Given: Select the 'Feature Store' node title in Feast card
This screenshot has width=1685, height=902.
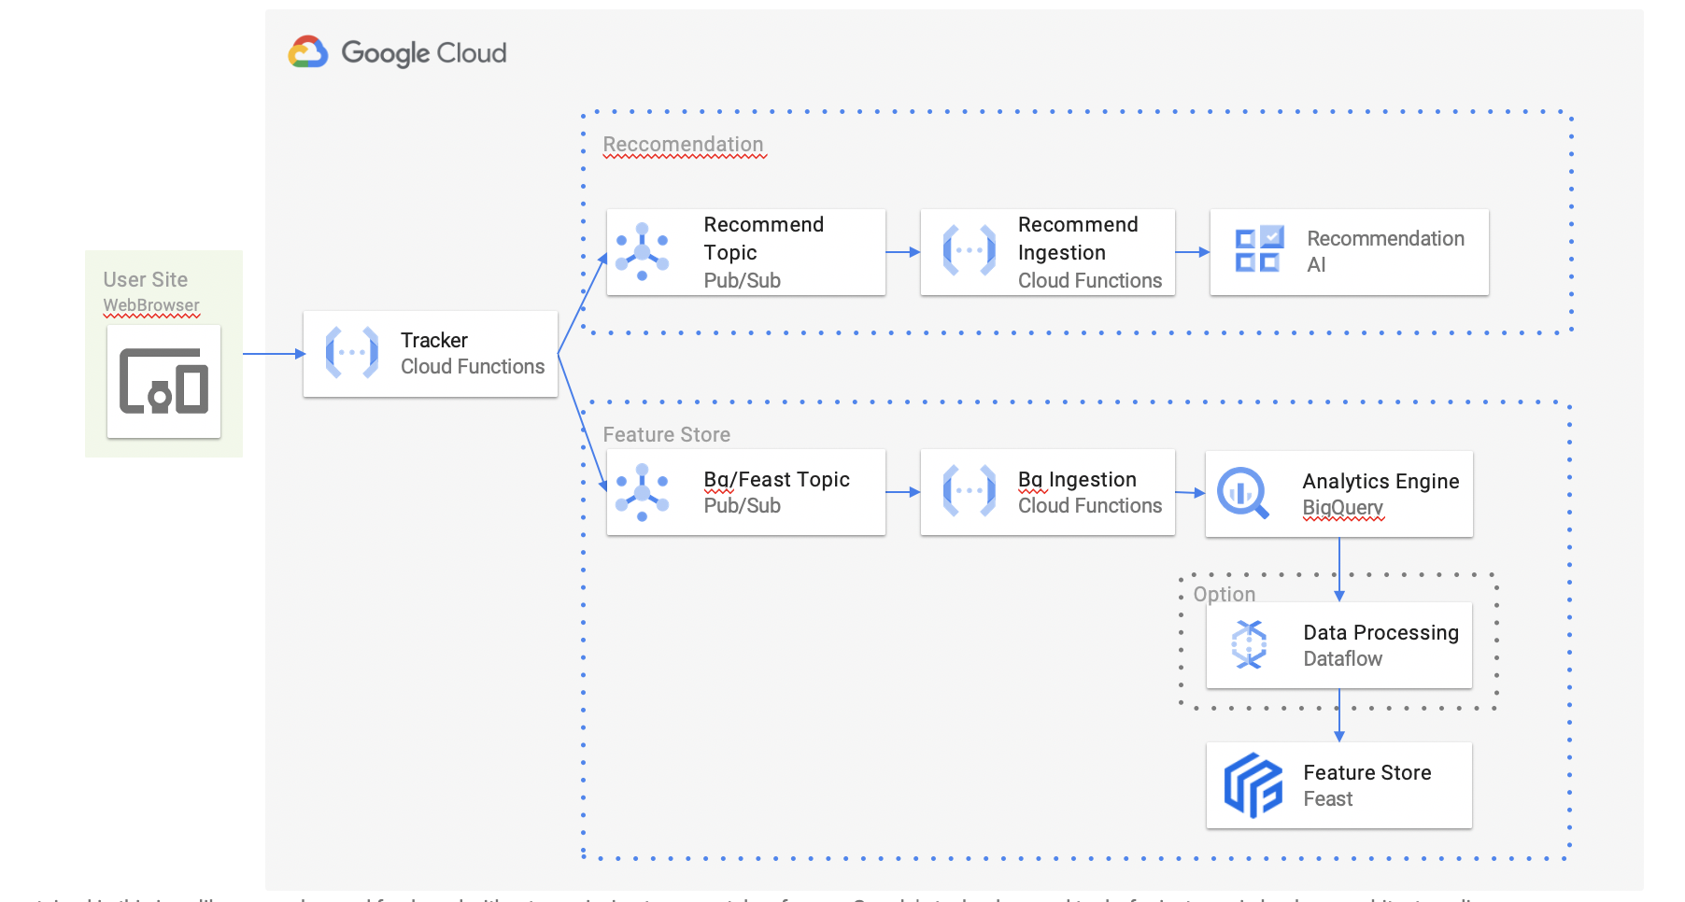Looking at the screenshot, I should (1367, 772).
